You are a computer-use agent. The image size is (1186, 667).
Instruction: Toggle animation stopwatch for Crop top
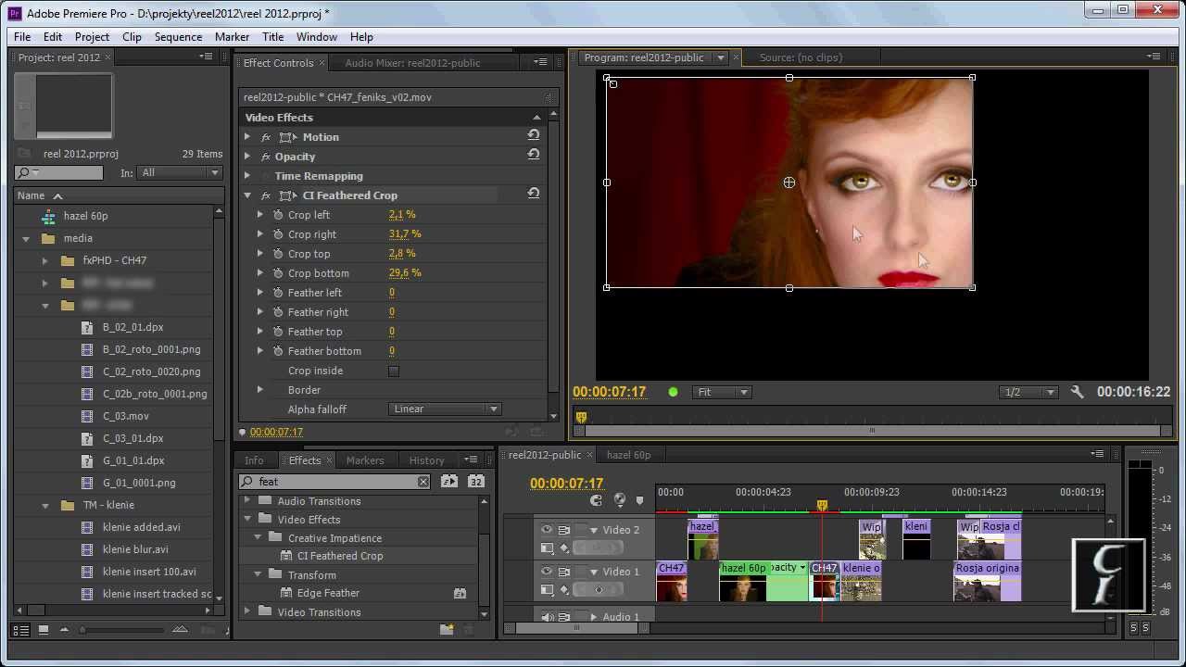coord(278,254)
